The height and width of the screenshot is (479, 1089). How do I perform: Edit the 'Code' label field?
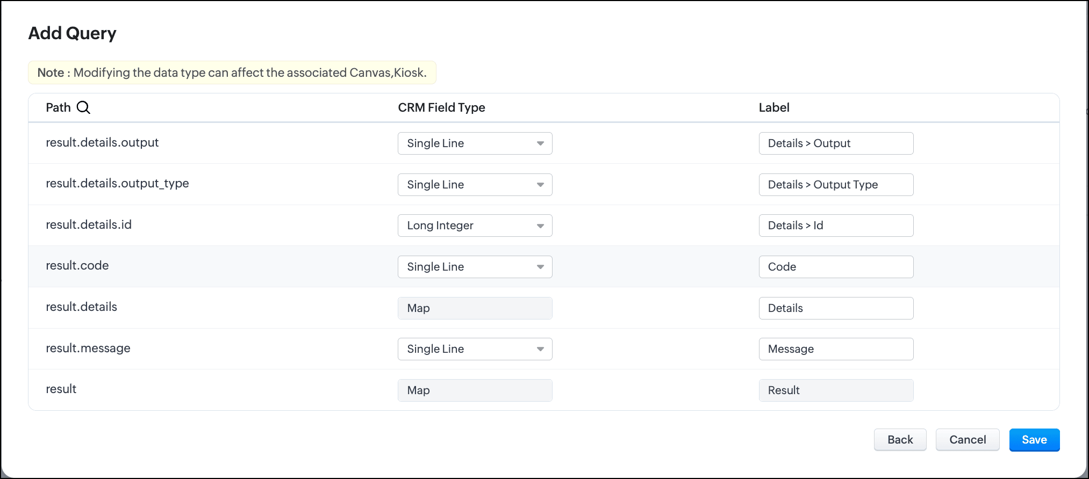[836, 267]
